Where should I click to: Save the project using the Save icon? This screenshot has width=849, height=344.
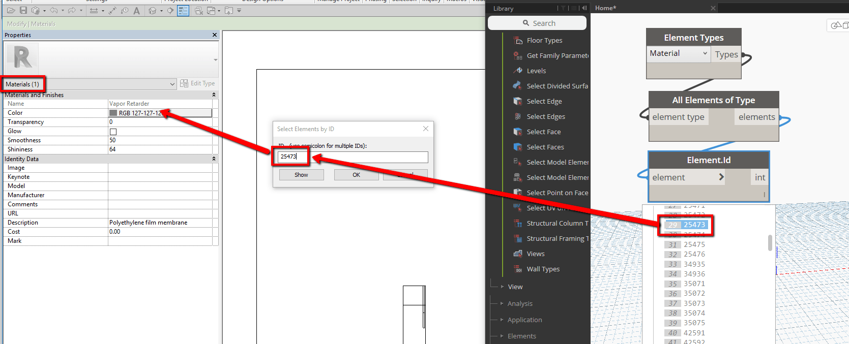pos(23,10)
